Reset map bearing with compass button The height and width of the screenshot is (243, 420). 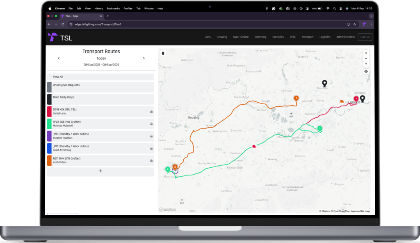point(366,64)
